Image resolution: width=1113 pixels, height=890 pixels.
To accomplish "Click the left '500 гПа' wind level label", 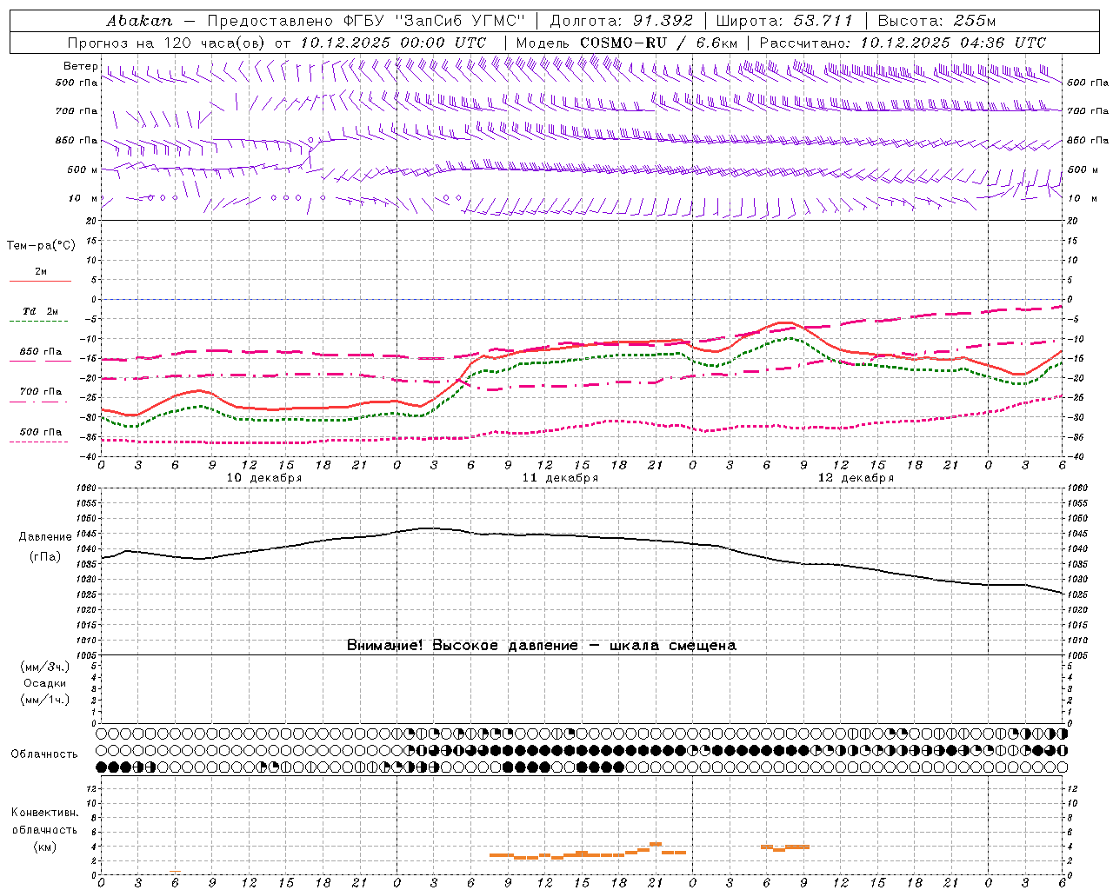I will pos(77,83).
